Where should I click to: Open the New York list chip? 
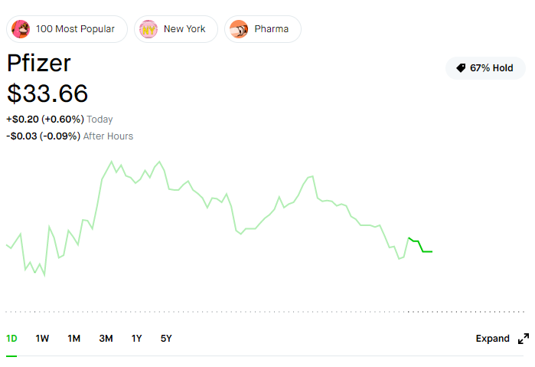coord(176,29)
